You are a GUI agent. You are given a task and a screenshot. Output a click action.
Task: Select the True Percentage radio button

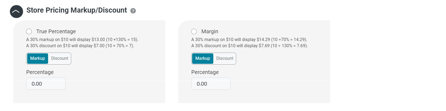pos(29,31)
